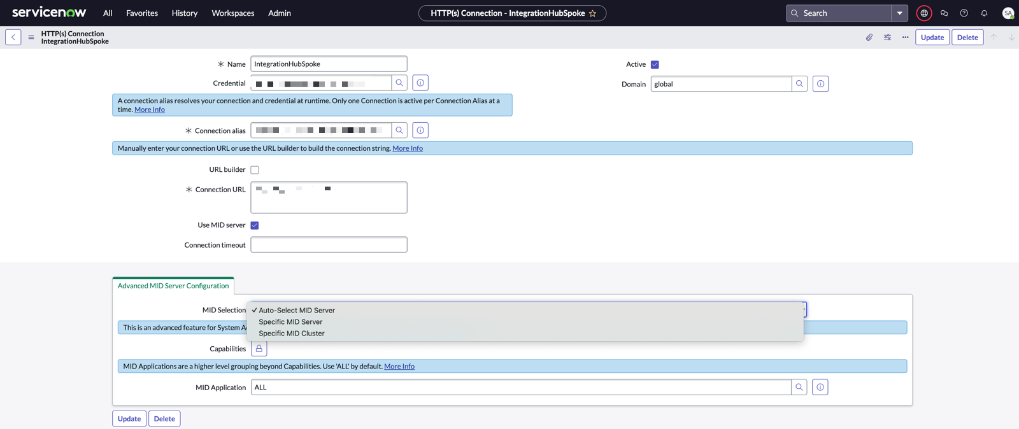Go back using the back arrow
1019x429 pixels.
(x=13, y=38)
